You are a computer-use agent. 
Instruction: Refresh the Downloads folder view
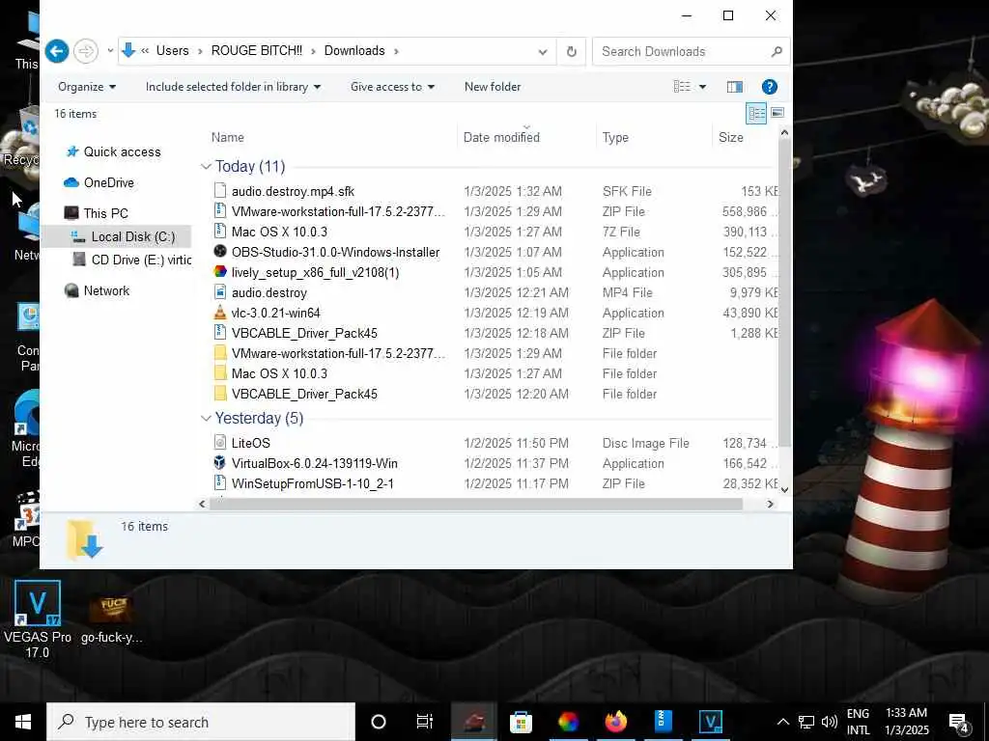point(572,52)
